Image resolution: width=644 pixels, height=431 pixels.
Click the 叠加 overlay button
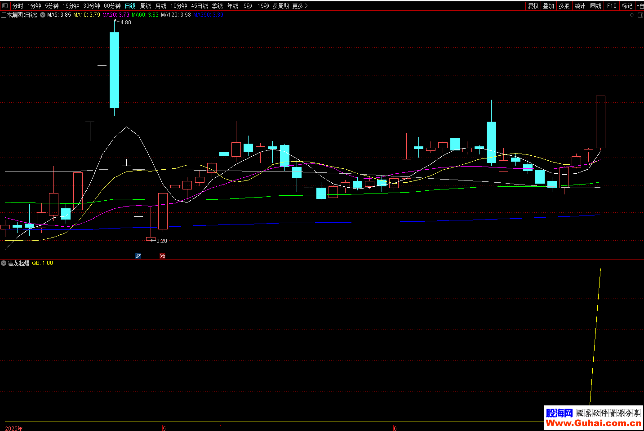(x=549, y=6)
